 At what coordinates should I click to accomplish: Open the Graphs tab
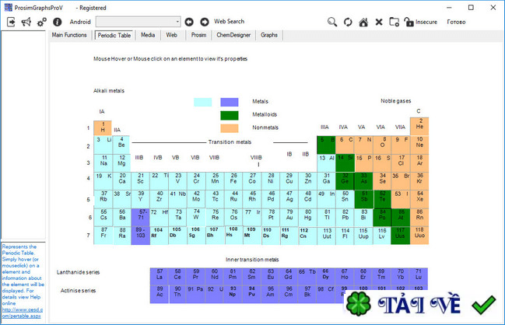[269, 35]
